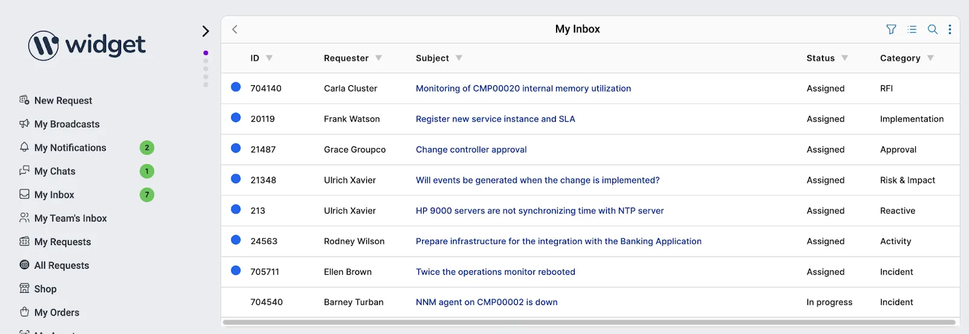Click ID 704540
Viewport: 969px width, 334px height.
[x=266, y=302]
